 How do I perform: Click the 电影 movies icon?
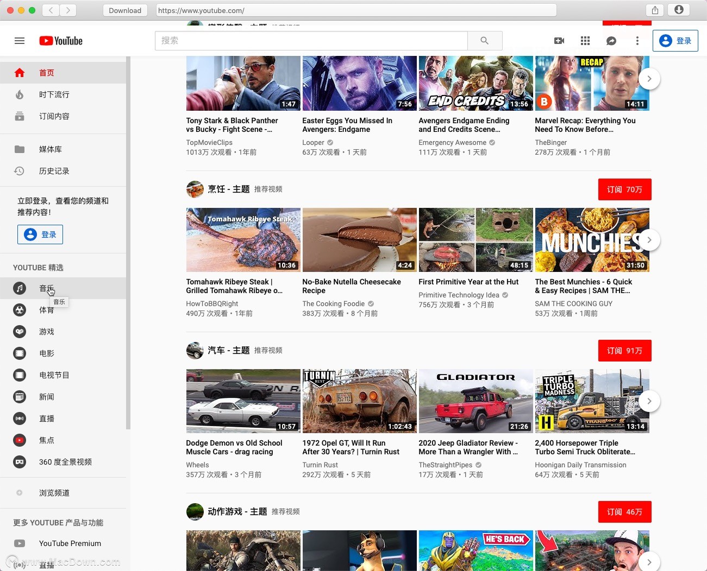20,353
